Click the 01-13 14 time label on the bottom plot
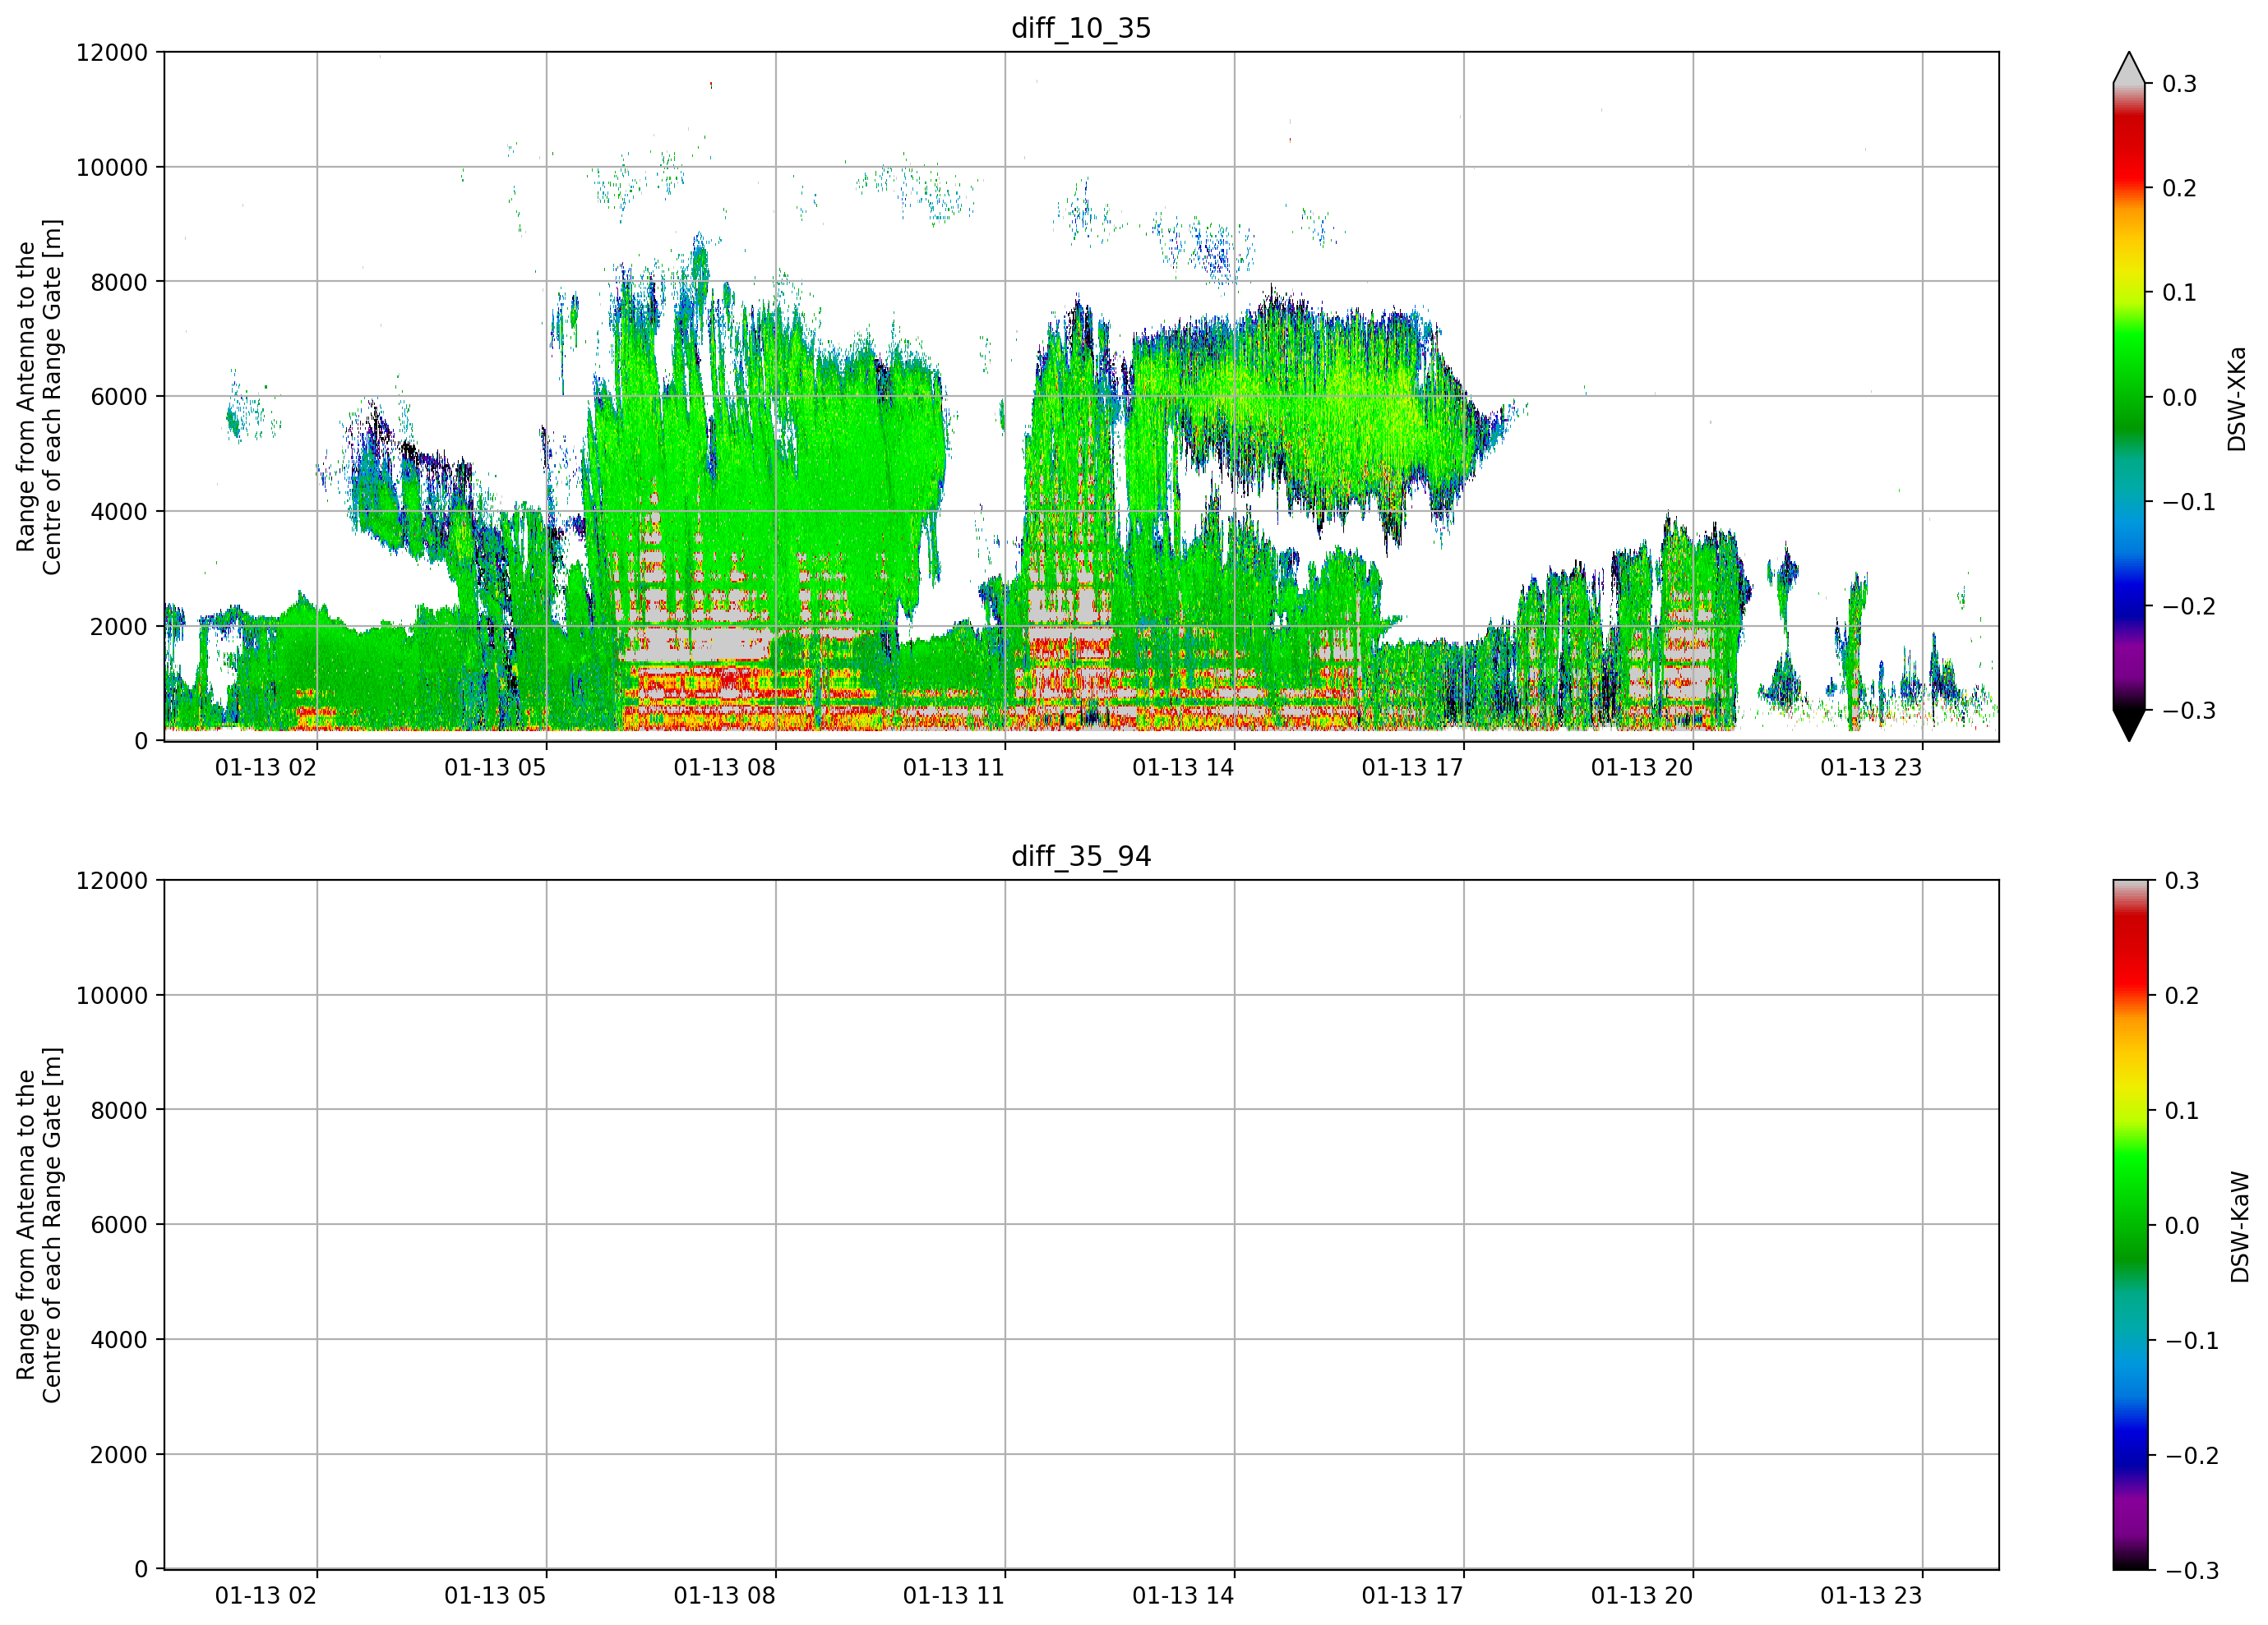The image size is (2268, 1625). [x=1183, y=1596]
